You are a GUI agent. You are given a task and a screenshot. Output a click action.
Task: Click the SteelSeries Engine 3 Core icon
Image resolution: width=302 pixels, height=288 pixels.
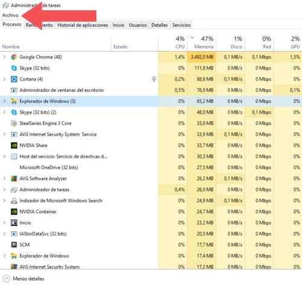click(x=14, y=123)
